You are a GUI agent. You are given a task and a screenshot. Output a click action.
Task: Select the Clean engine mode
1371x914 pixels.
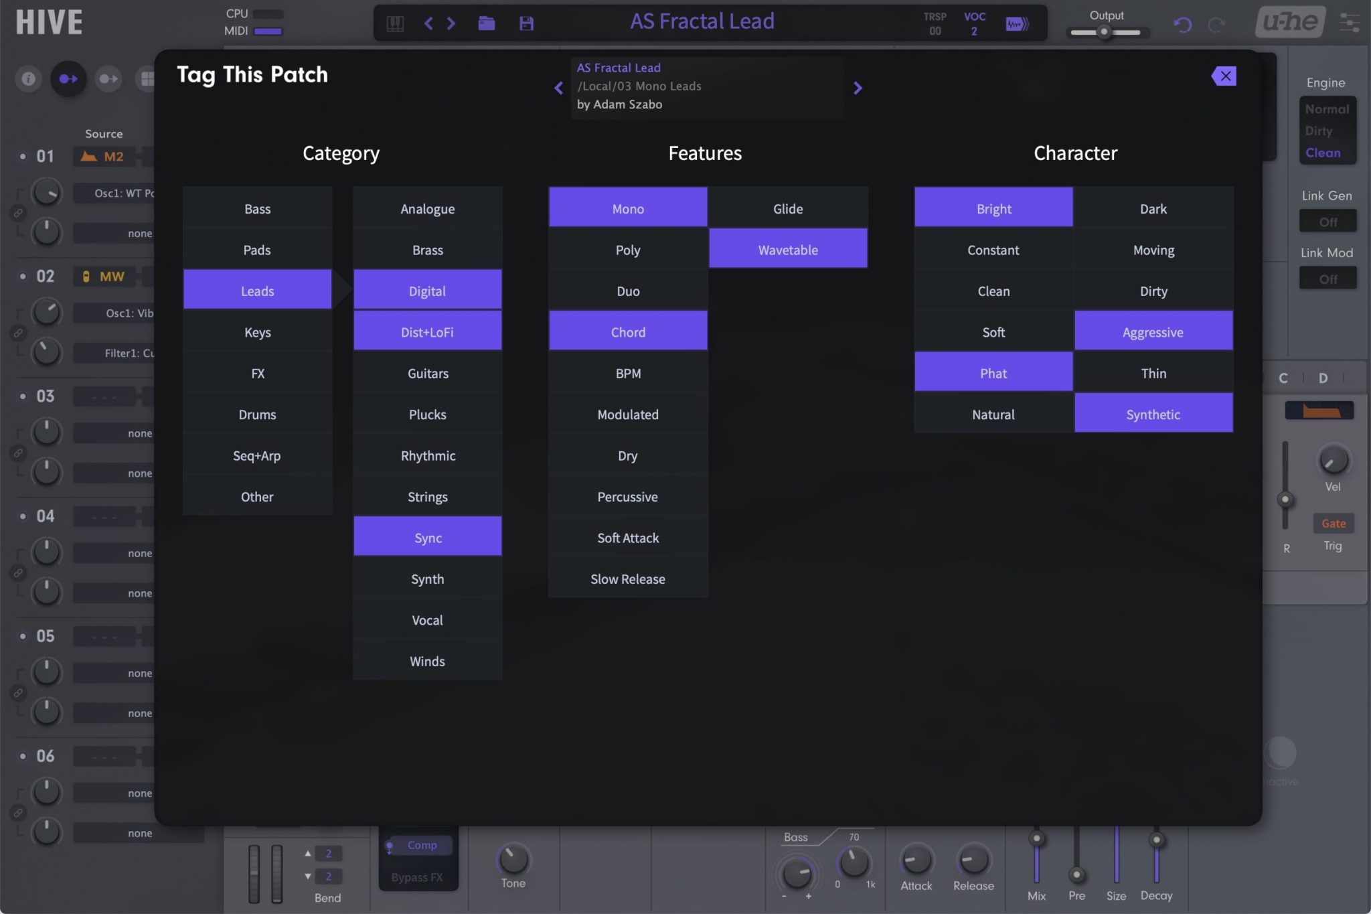pos(1323,153)
